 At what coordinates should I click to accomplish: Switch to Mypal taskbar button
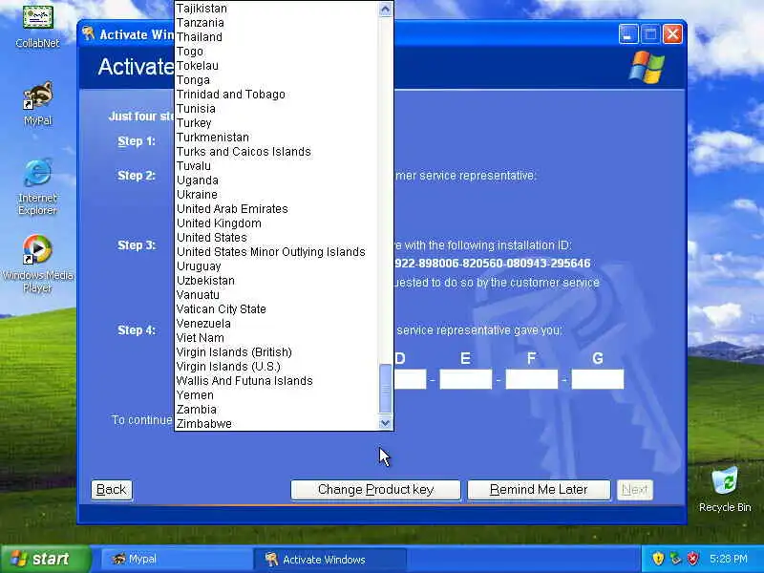click(177, 559)
